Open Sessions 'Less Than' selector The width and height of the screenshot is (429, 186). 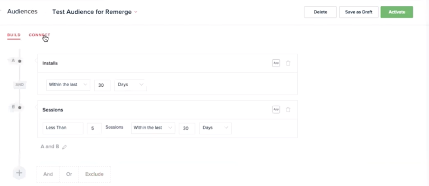63,128
